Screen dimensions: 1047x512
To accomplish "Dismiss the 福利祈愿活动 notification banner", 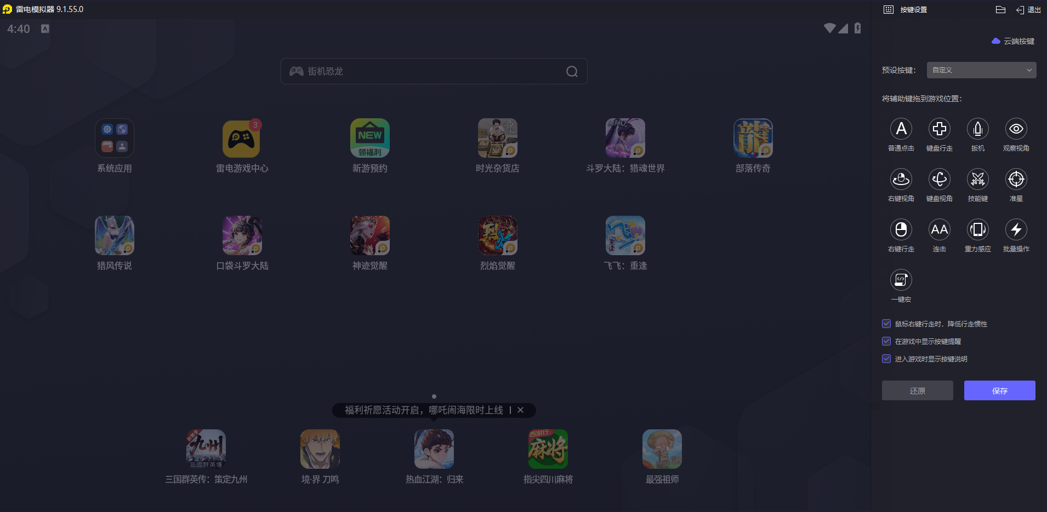I will coord(520,410).
